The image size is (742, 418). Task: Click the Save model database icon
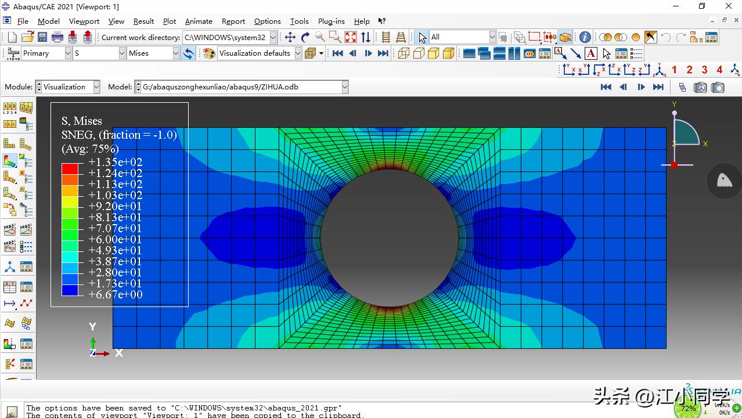coord(42,37)
